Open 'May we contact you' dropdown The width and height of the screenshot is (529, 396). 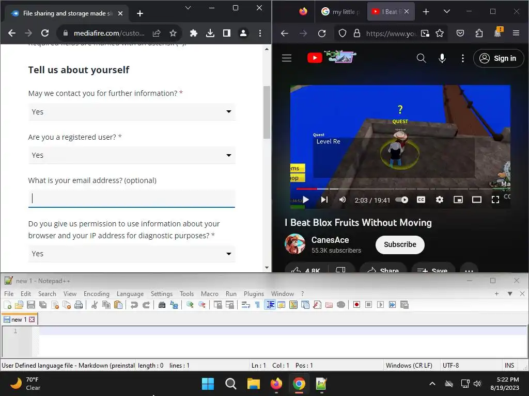132,111
